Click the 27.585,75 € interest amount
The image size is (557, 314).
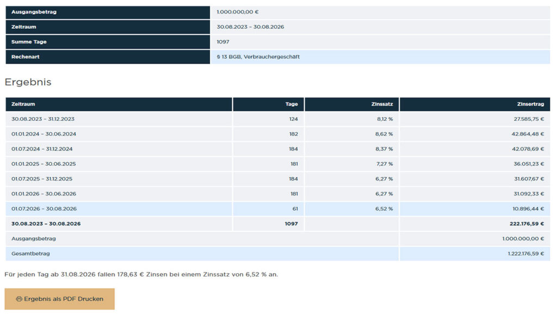(529, 119)
